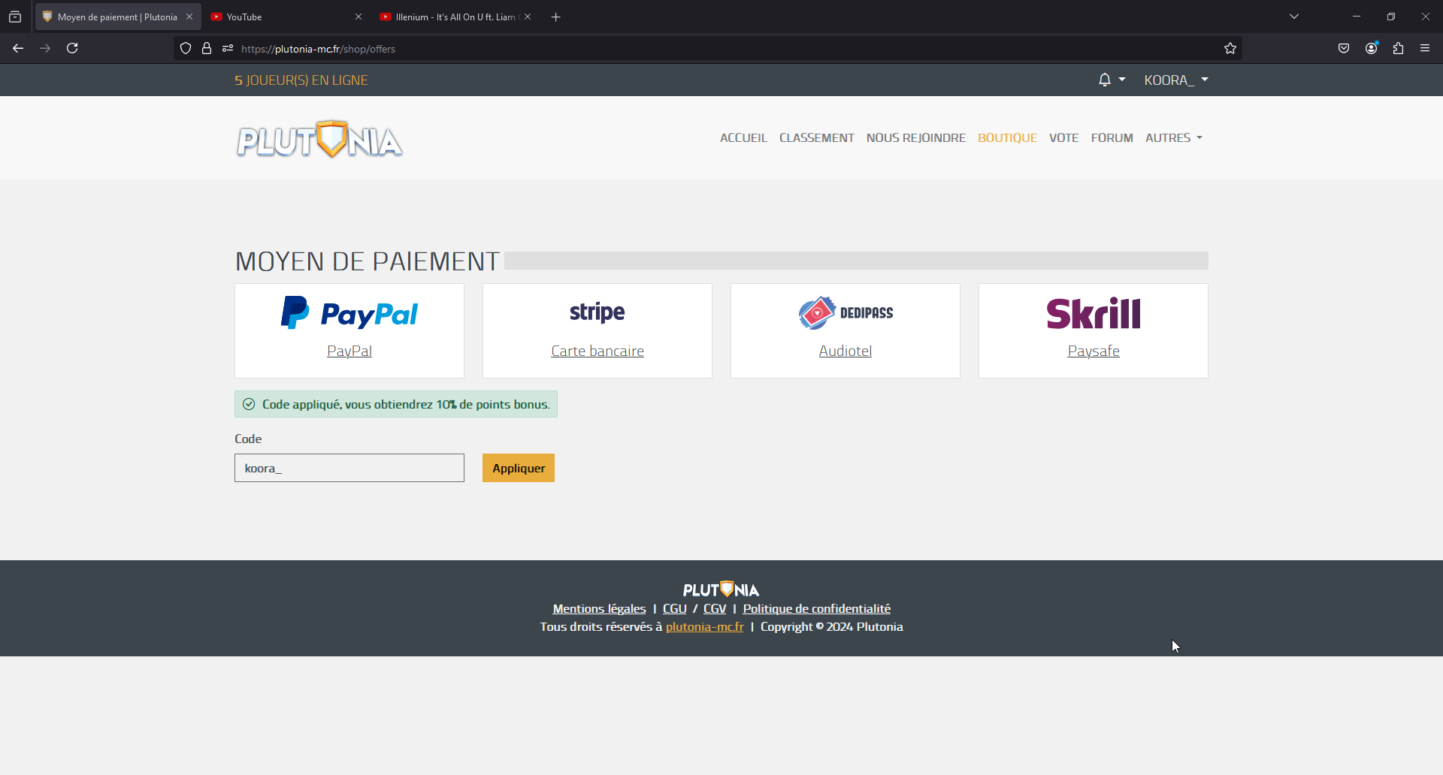Click the Code appliqué success message
The image size is (1443, 775).
[396, 404]
